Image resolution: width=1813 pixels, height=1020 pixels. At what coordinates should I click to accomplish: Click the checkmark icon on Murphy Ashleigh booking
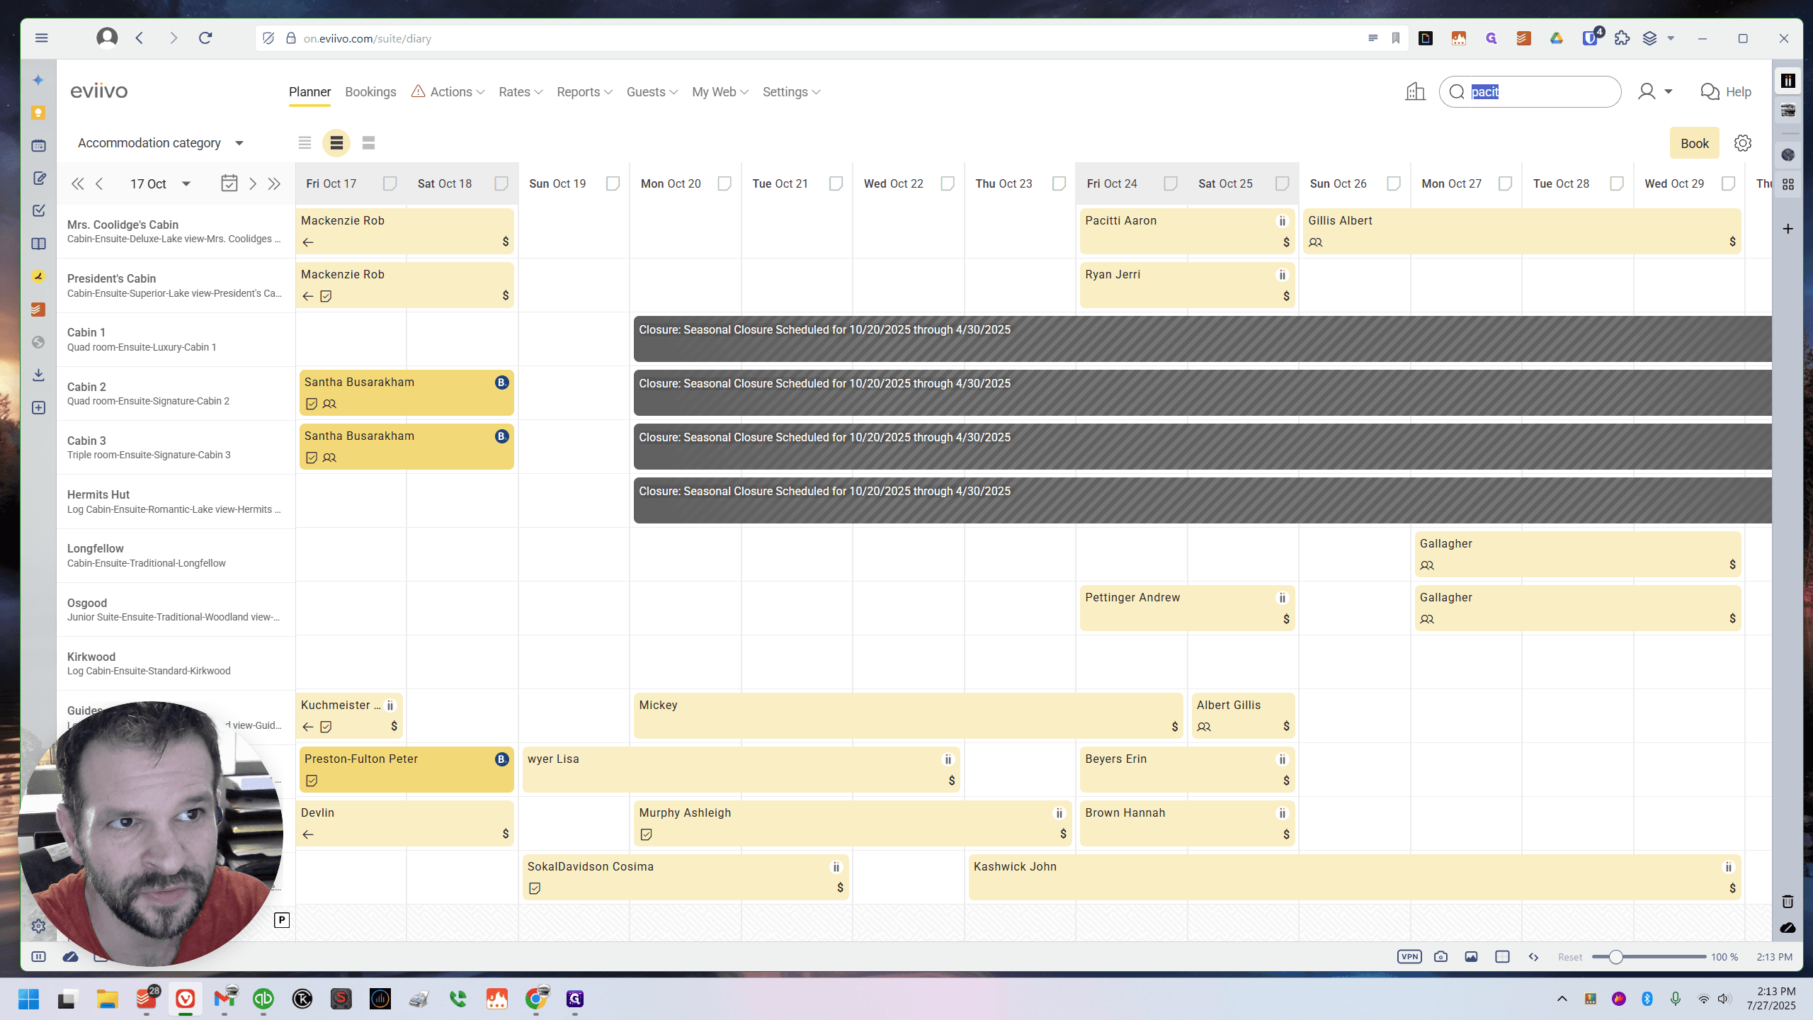(x=646, y=834)
